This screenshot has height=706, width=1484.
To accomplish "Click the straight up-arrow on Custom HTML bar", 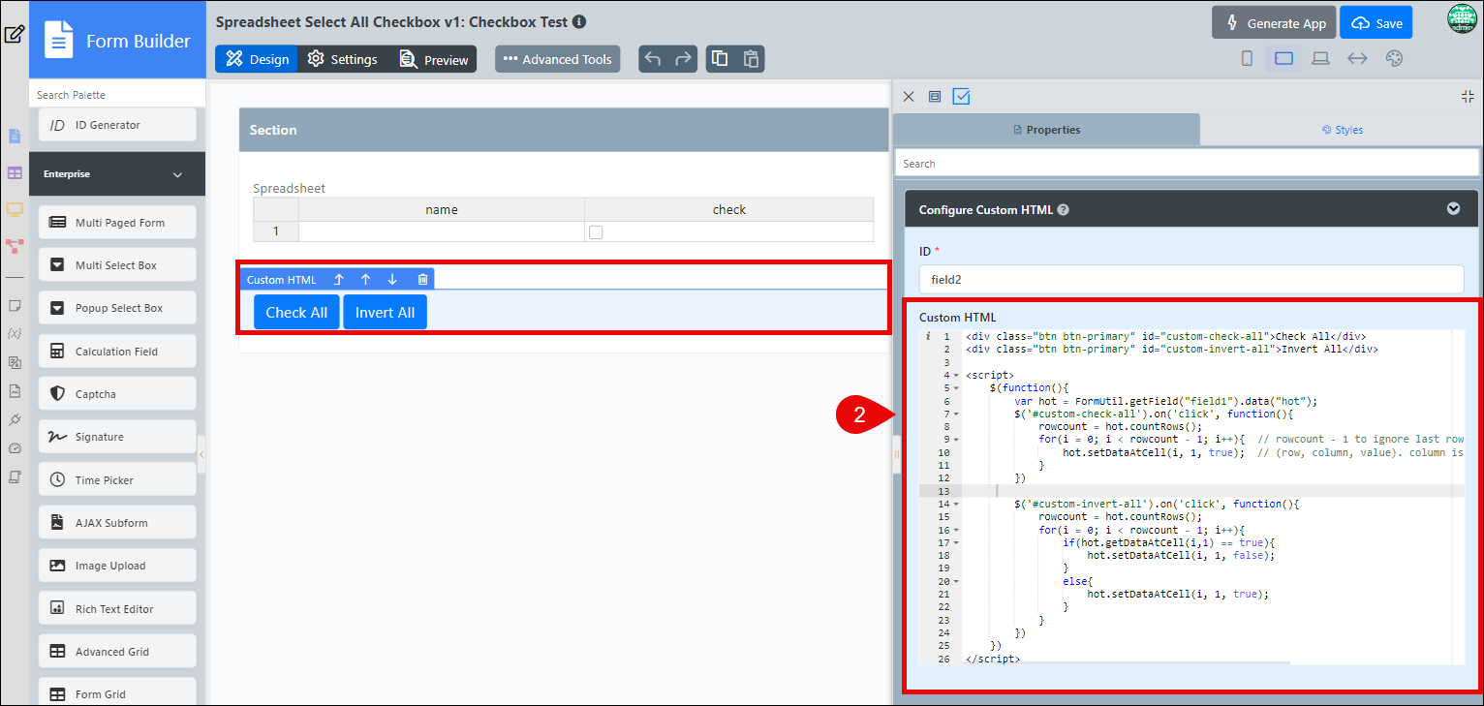I will [x=365, y=279].
